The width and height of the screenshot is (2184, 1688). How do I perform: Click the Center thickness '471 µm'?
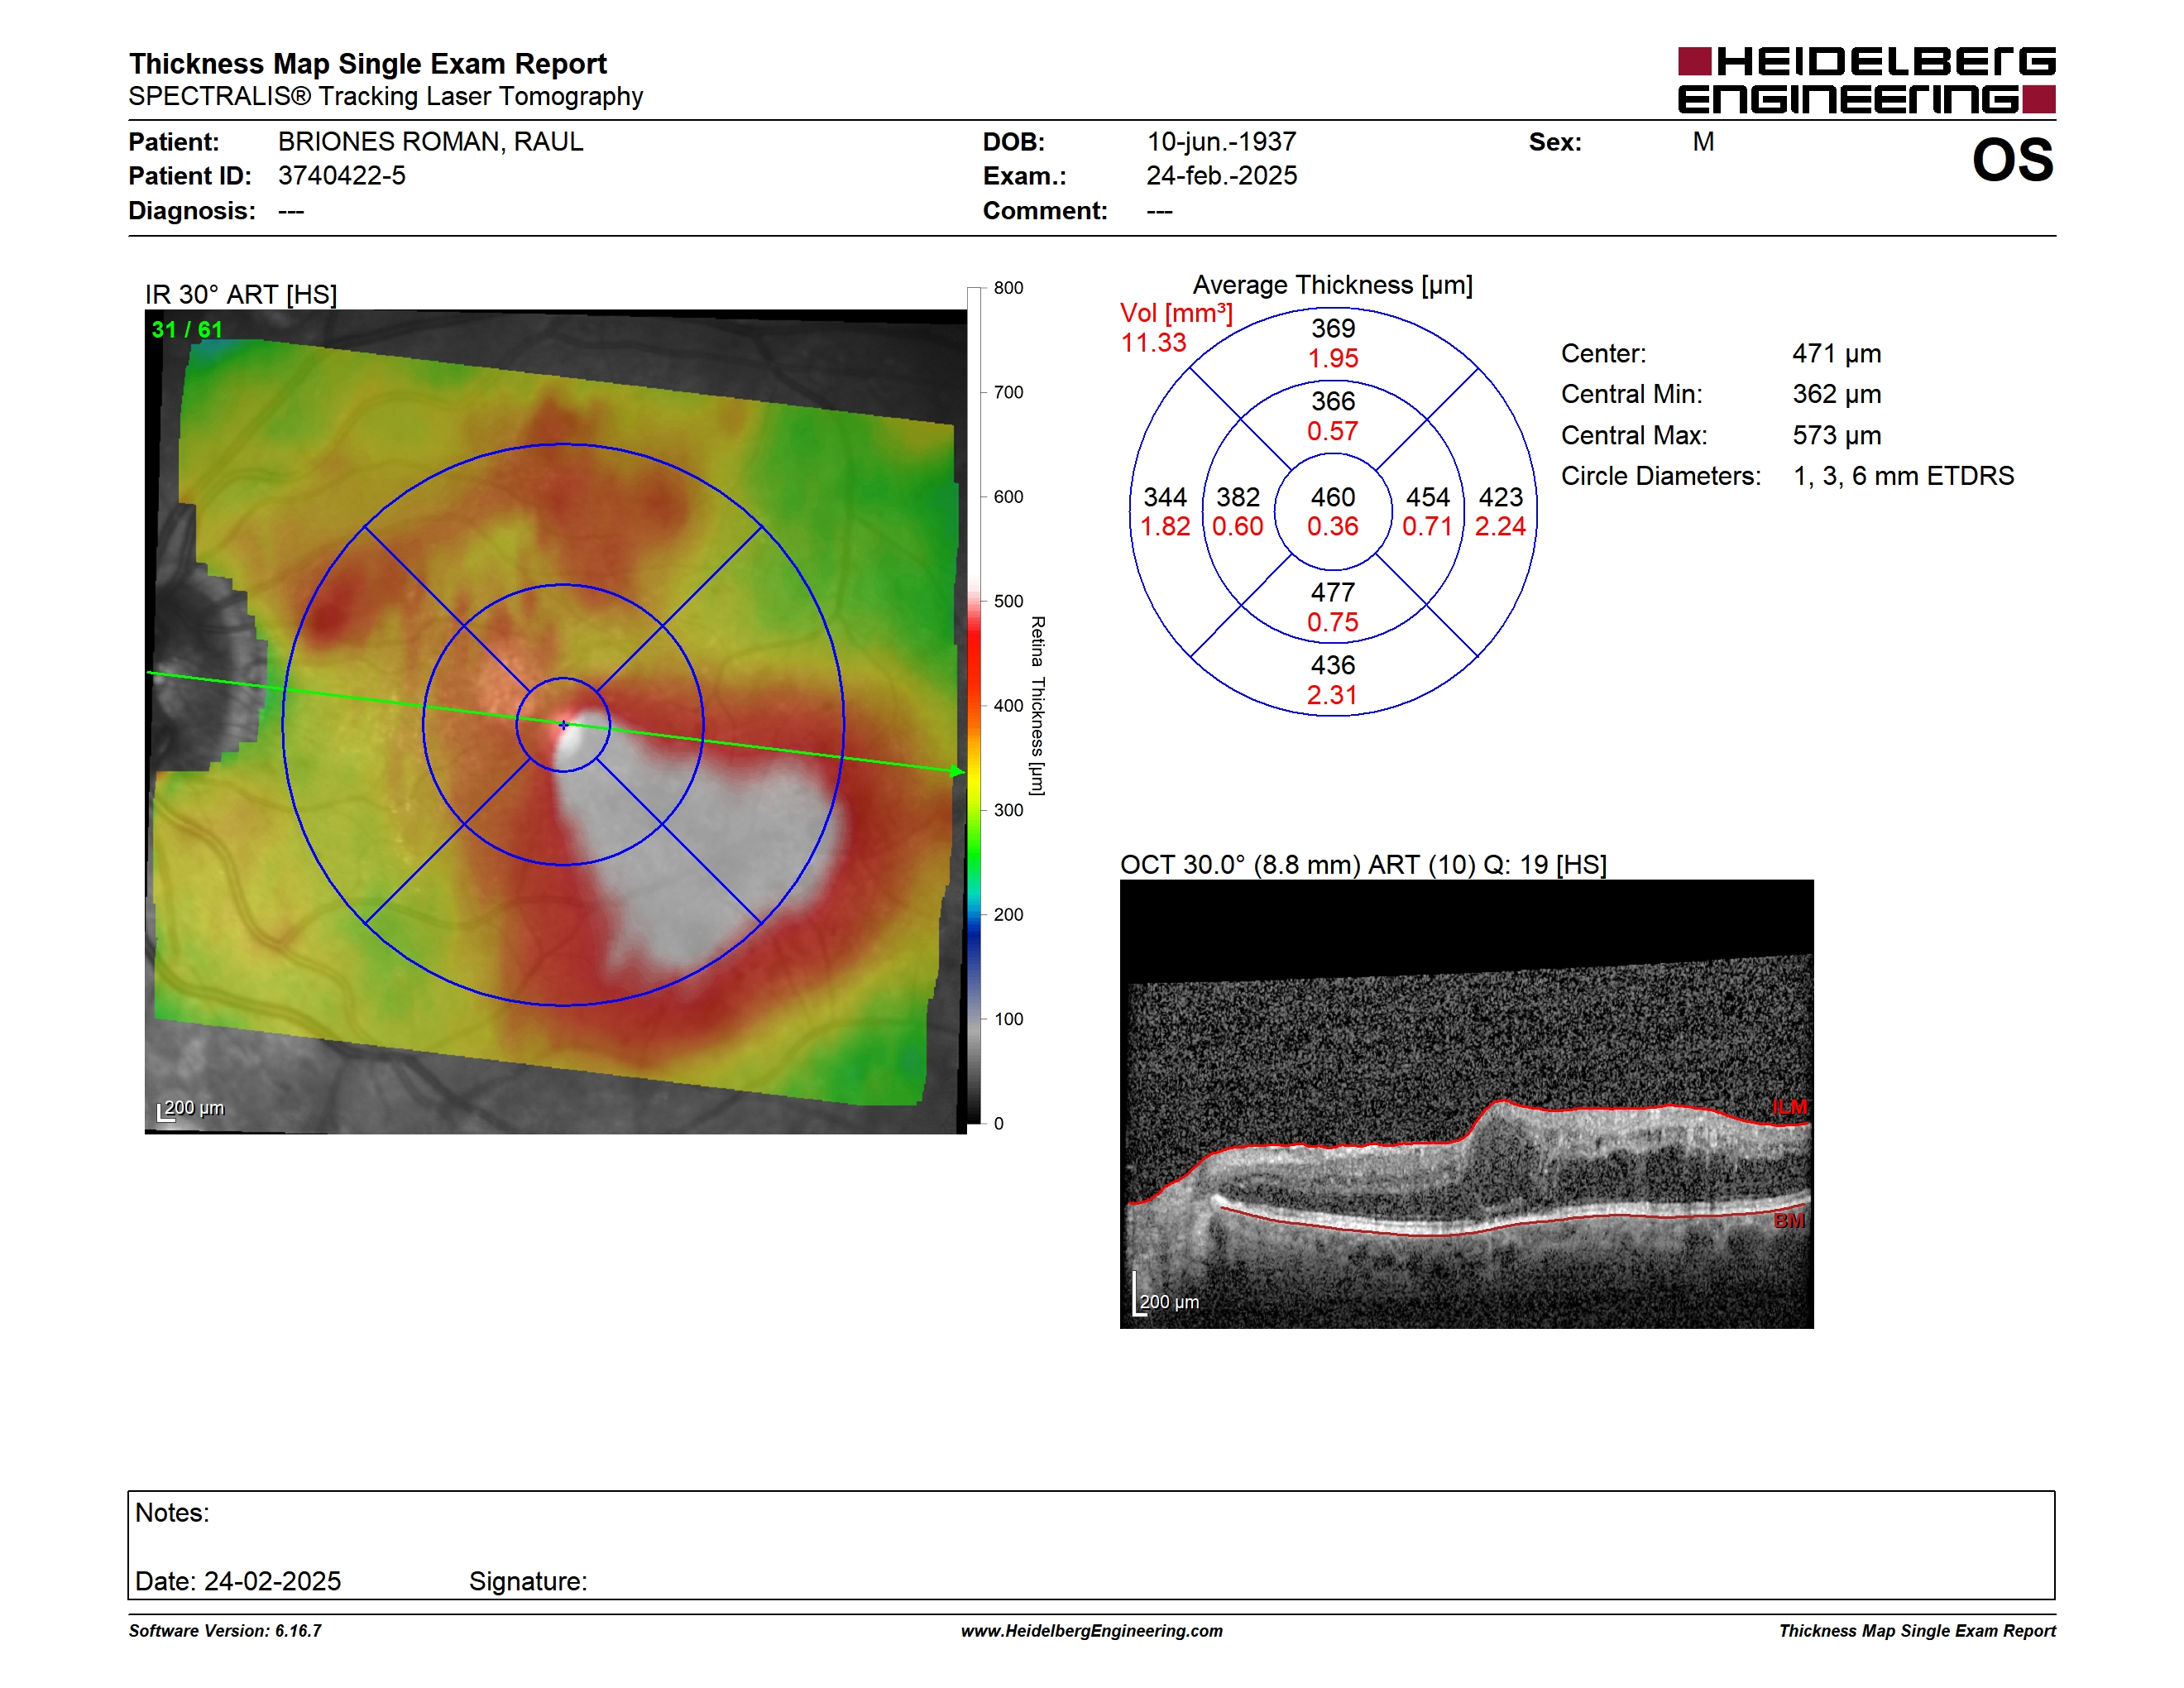1836,354
